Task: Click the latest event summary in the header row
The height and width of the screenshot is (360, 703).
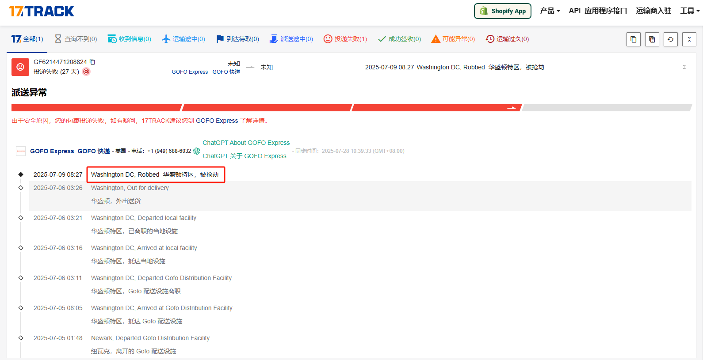Action: click(455, 67)
